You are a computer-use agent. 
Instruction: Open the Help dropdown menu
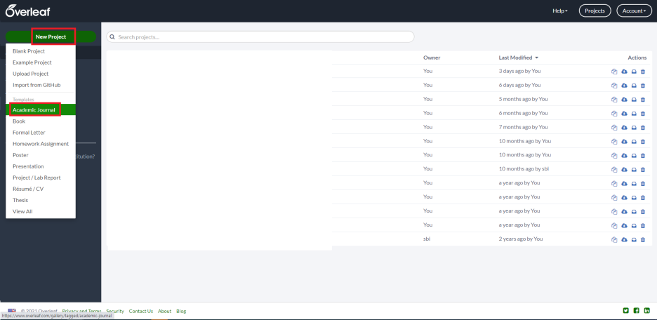(x=560, y=11)
